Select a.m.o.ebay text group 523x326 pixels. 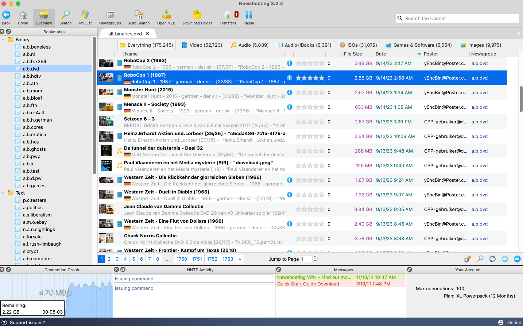(x=35, y=222)
